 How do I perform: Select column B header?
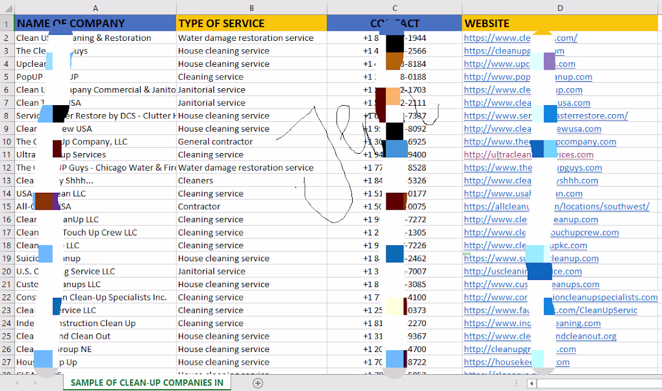point(252,8)
